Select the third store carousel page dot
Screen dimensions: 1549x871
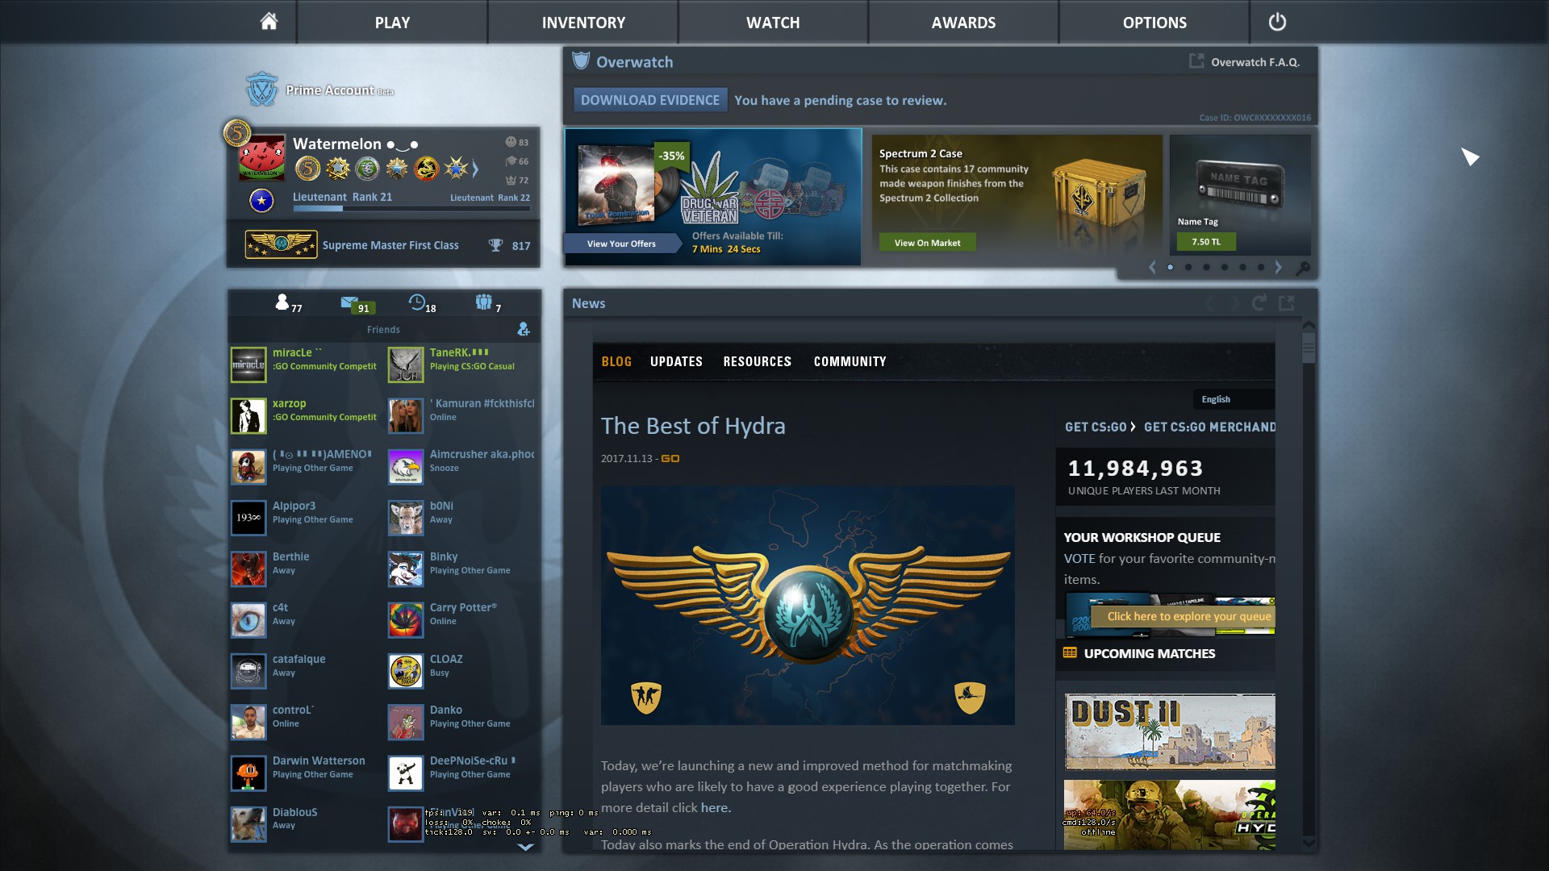[x=1206, y=268]
